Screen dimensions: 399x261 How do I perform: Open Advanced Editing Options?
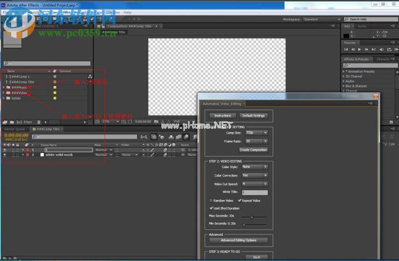tap(238, 240)
